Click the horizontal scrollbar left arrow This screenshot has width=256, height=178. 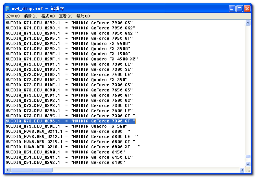point(8,170)
